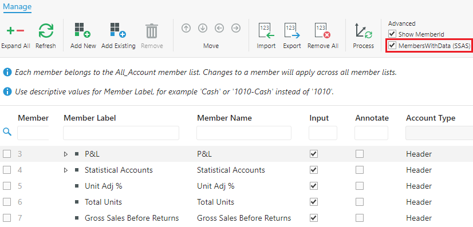Select the row checkbox for member 4
The height and width of the screenshot is (227, 473).
7,170
